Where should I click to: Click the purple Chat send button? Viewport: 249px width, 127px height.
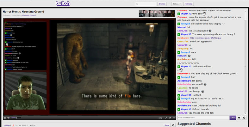[x=233, y=117]
